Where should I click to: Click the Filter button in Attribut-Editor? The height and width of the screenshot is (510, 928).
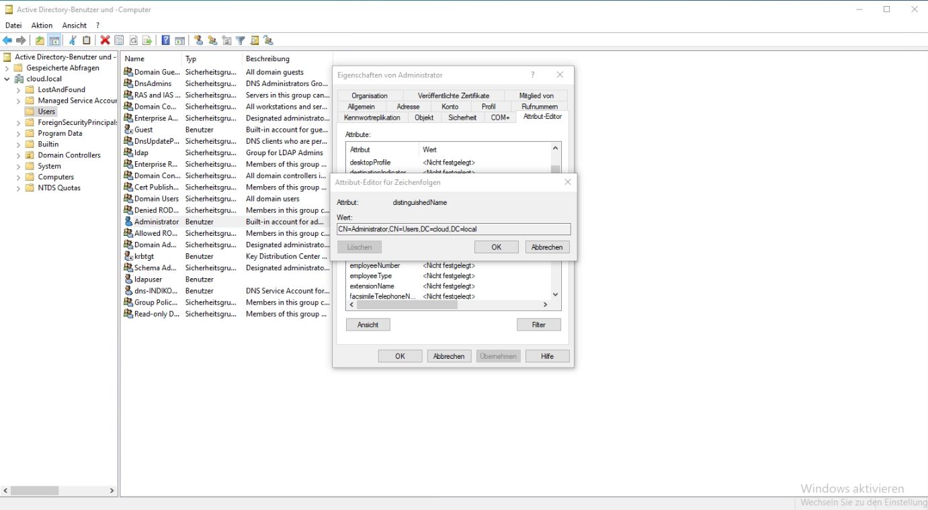[538, 325]
